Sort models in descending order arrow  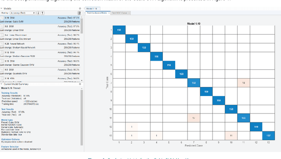[x=38, y=13]
